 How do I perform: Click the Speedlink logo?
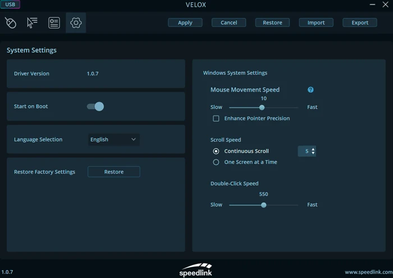point(195,270)
